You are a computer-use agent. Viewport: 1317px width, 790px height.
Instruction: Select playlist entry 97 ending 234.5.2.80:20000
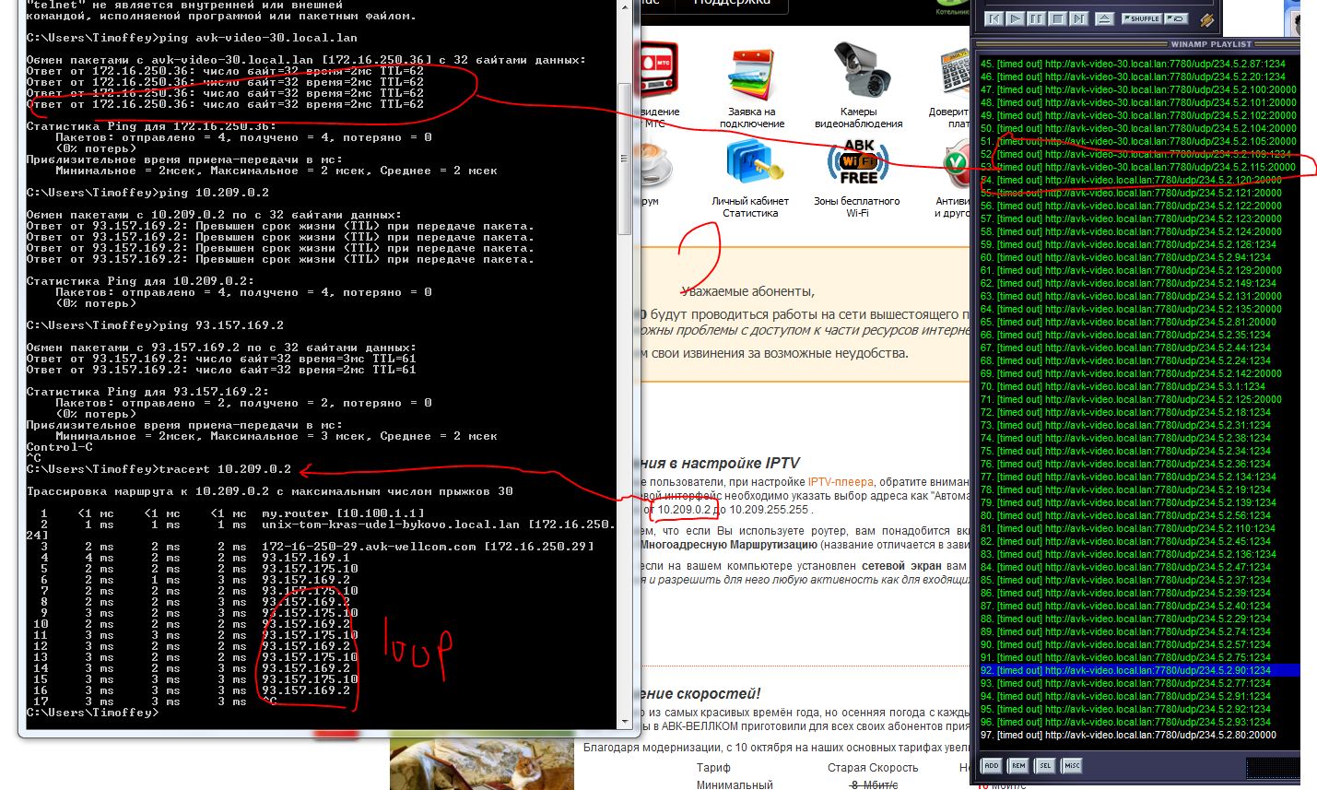pos(1139,735)
